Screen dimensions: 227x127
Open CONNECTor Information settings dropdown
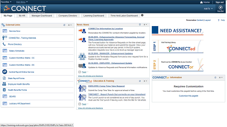pos(221,78)
